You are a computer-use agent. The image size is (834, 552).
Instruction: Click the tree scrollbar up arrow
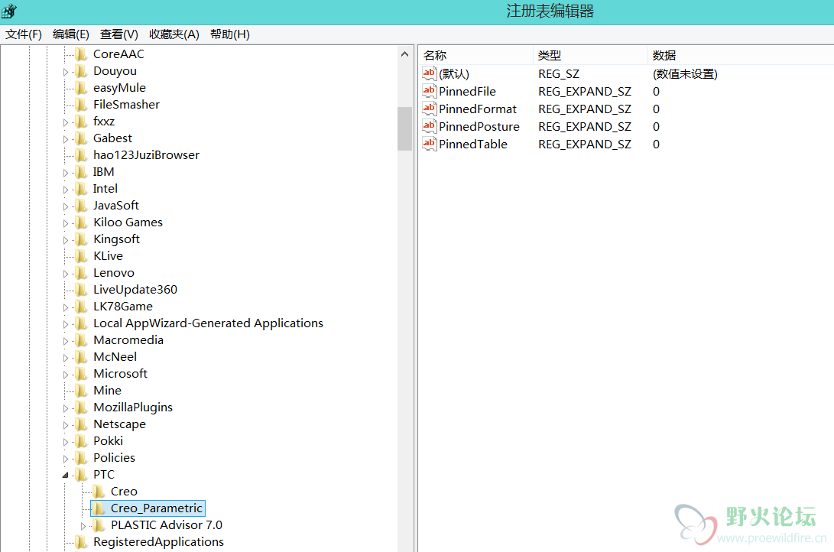coord(404,54)
